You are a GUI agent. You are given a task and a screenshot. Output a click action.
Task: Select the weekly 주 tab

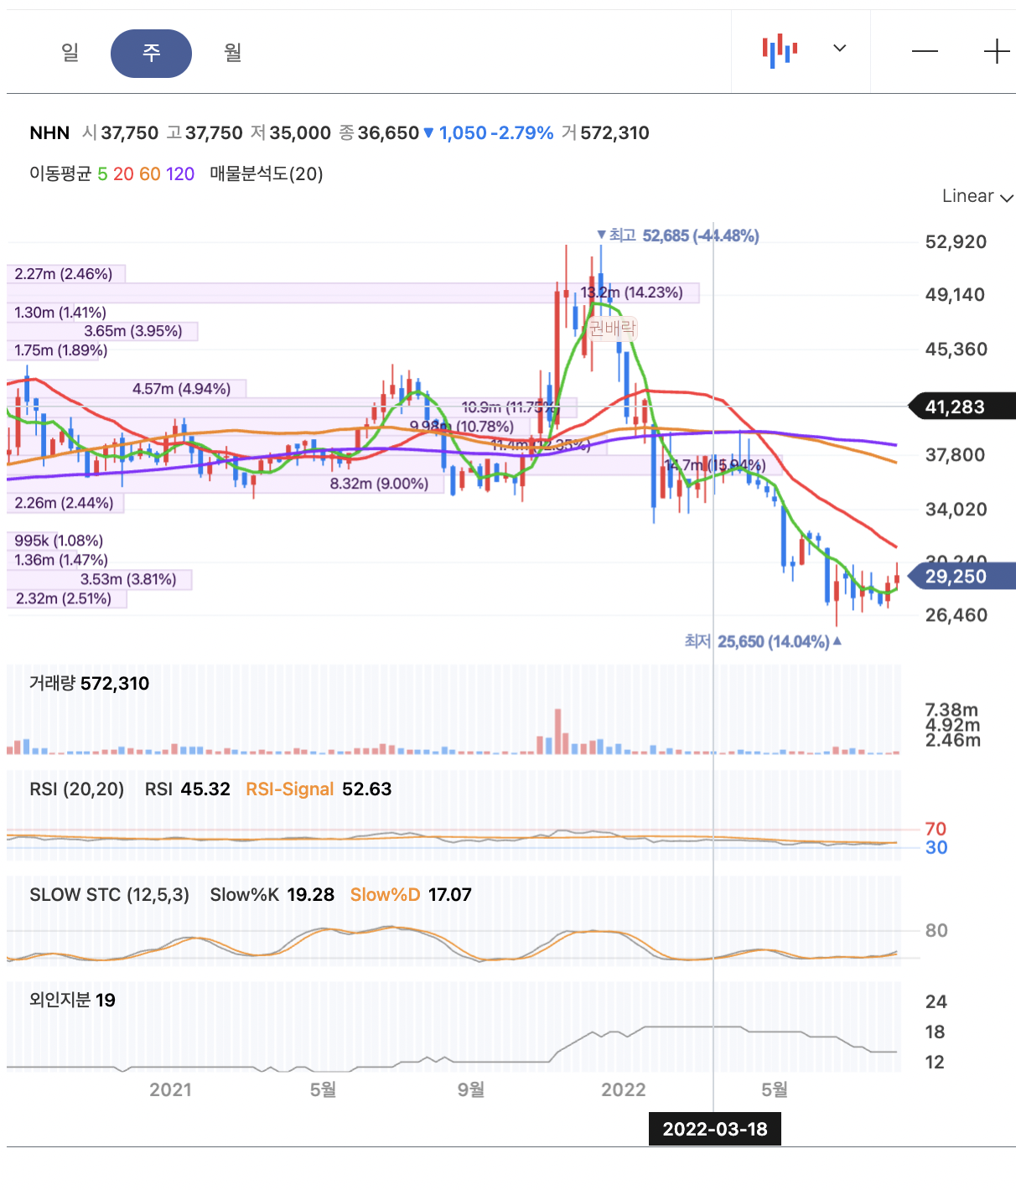pos(151,54)
